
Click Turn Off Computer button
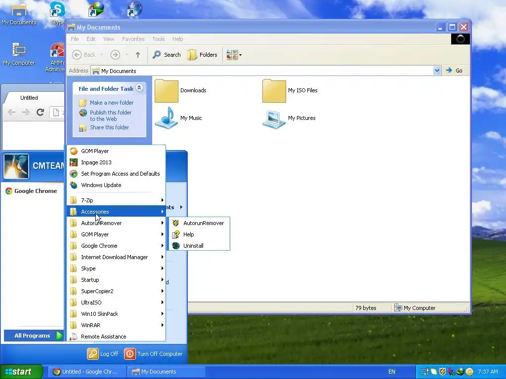coord(153,354)
